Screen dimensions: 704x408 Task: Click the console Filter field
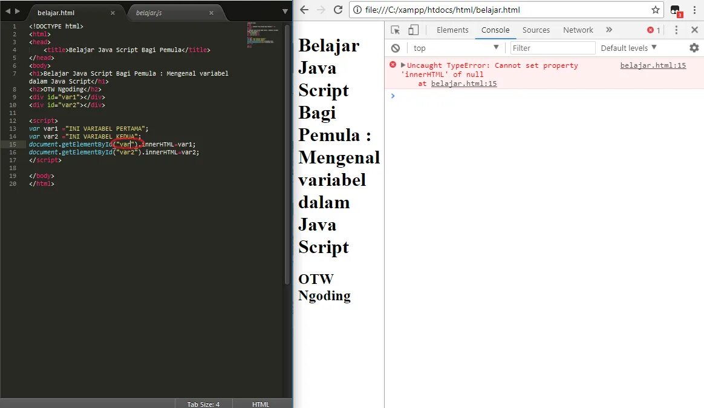tap(553, 48)
